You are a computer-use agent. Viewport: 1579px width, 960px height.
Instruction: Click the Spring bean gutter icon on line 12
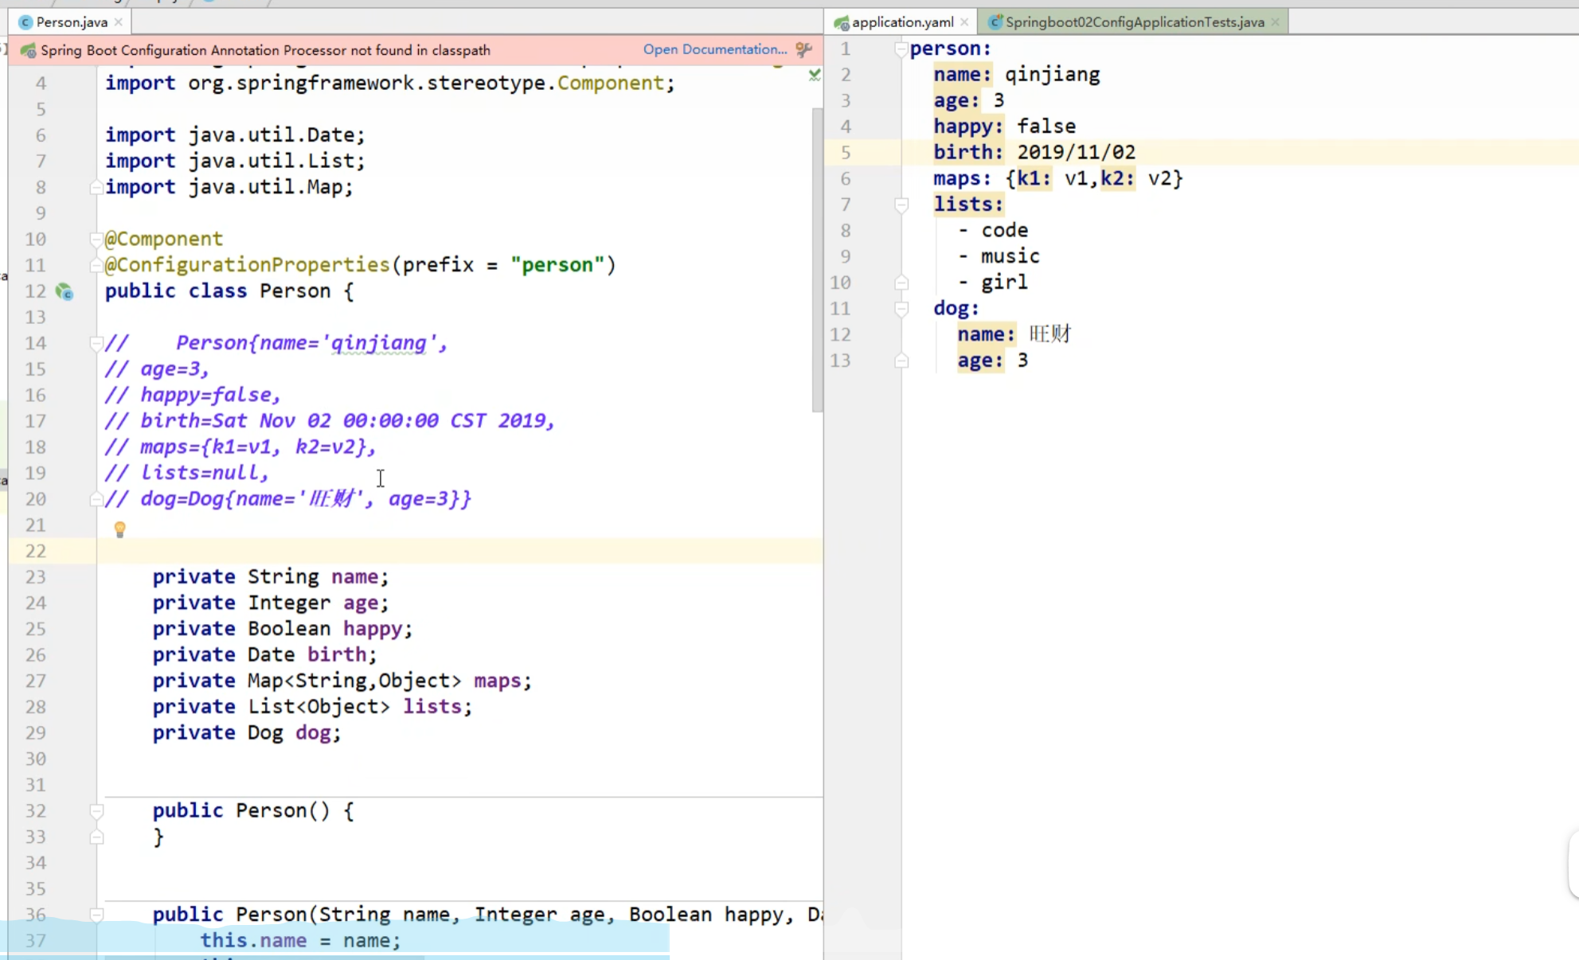point(64,292)
